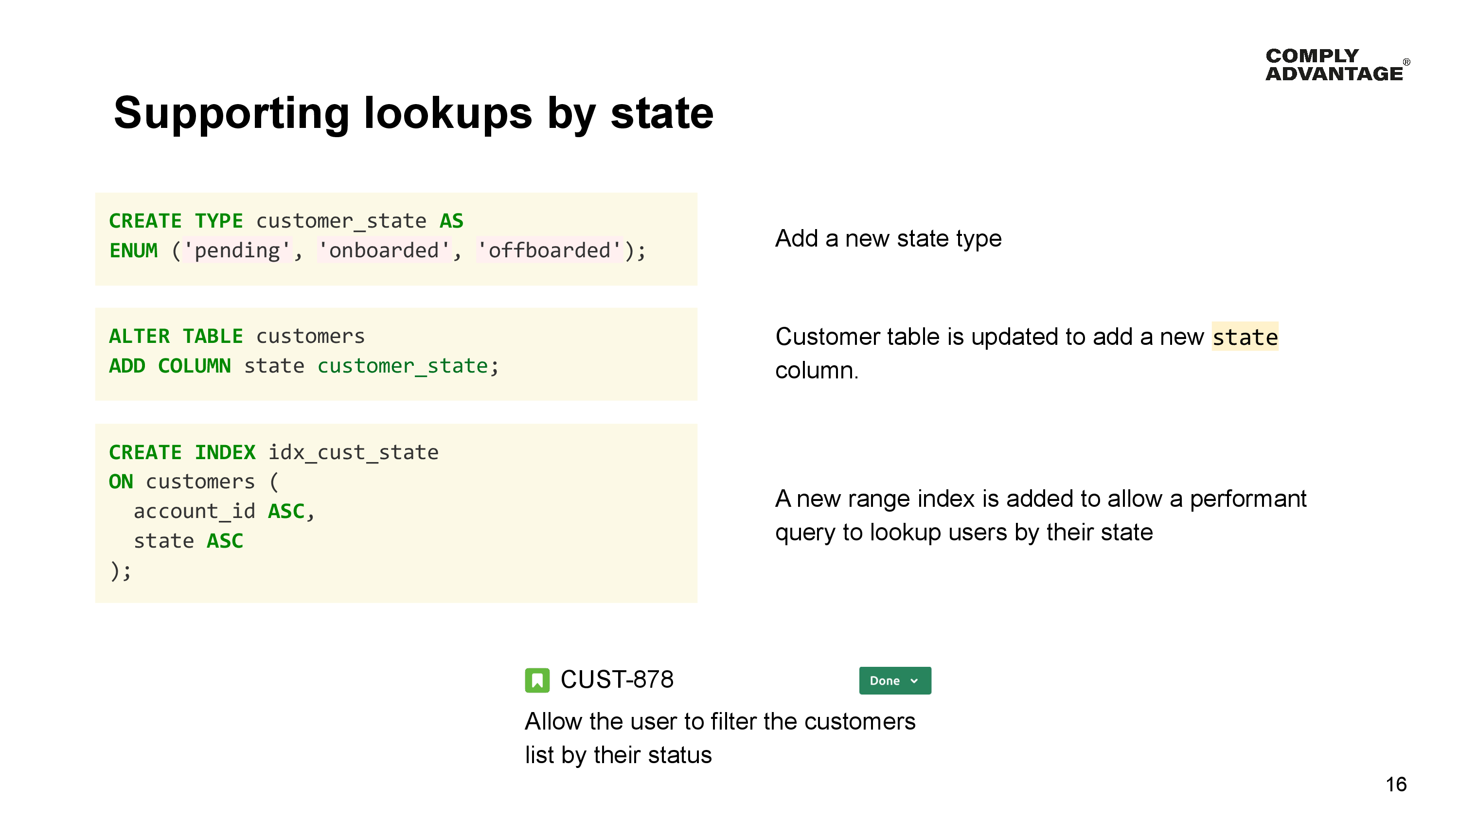Viewport: 1459px width, 821px height.
Task: Click the green bookmark icon beside CUST-878
Action: click(x=537, y=679)
